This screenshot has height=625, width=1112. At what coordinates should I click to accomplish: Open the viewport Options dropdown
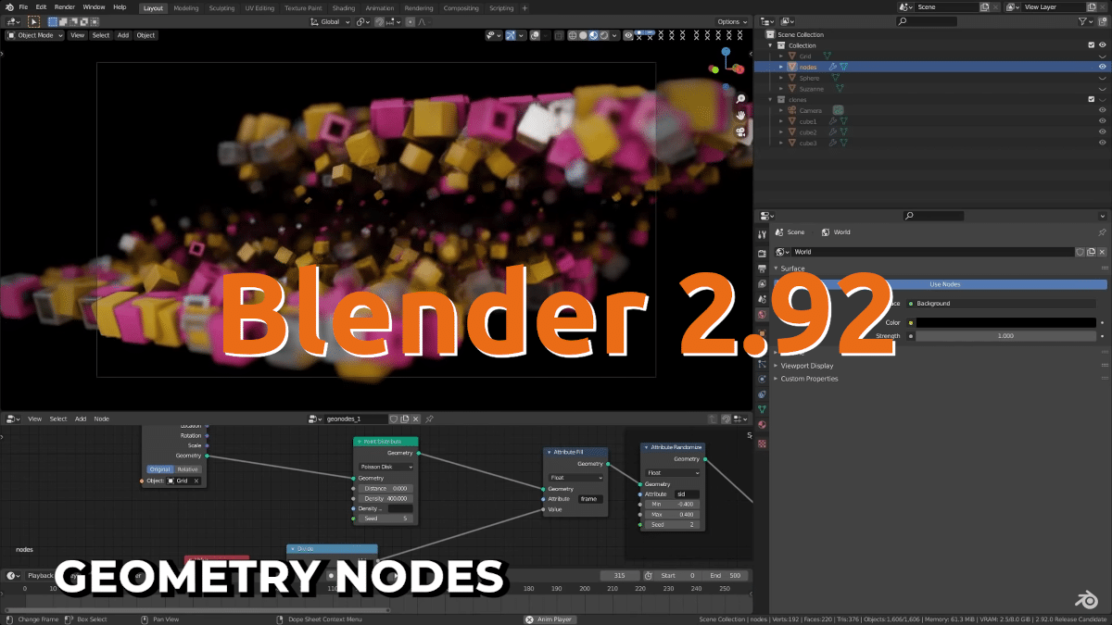[x=731, y=21]
